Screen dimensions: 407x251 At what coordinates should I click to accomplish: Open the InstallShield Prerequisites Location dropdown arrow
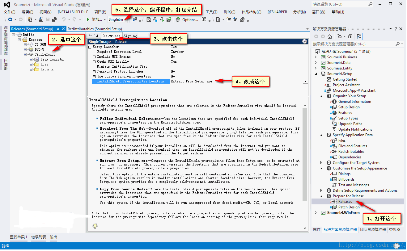pyautogui.click(x=305, y=82)
